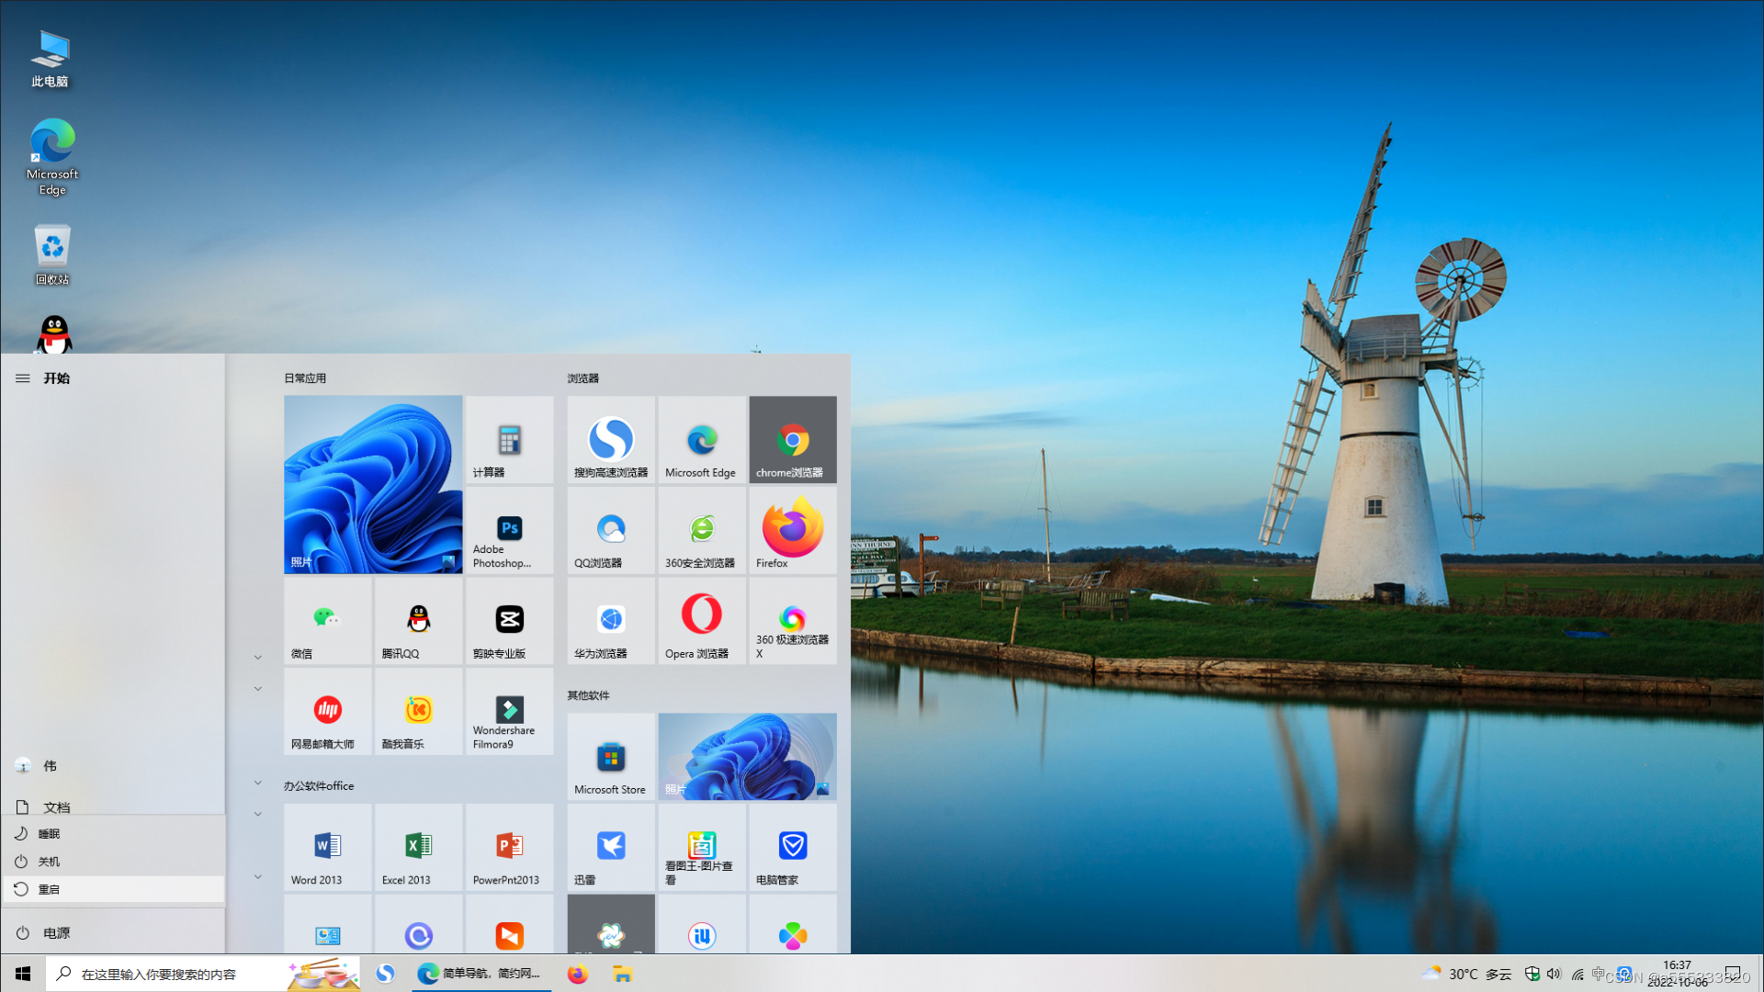
Task: Expand the Start menu hamburger navigation
Action: 23,378
